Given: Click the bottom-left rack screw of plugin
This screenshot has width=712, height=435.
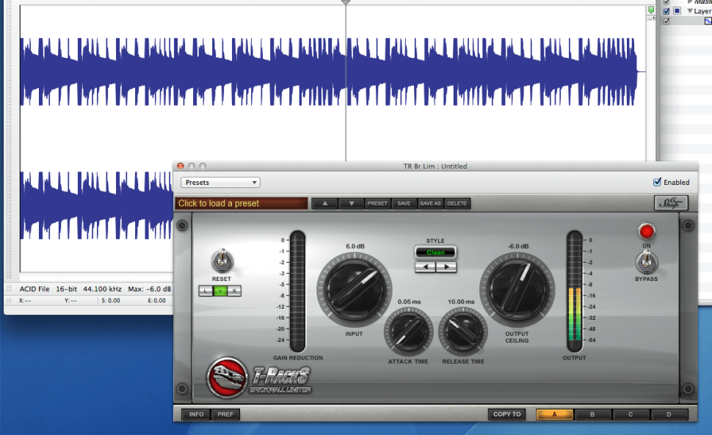Looking at the screenshot, I should 182,389.
